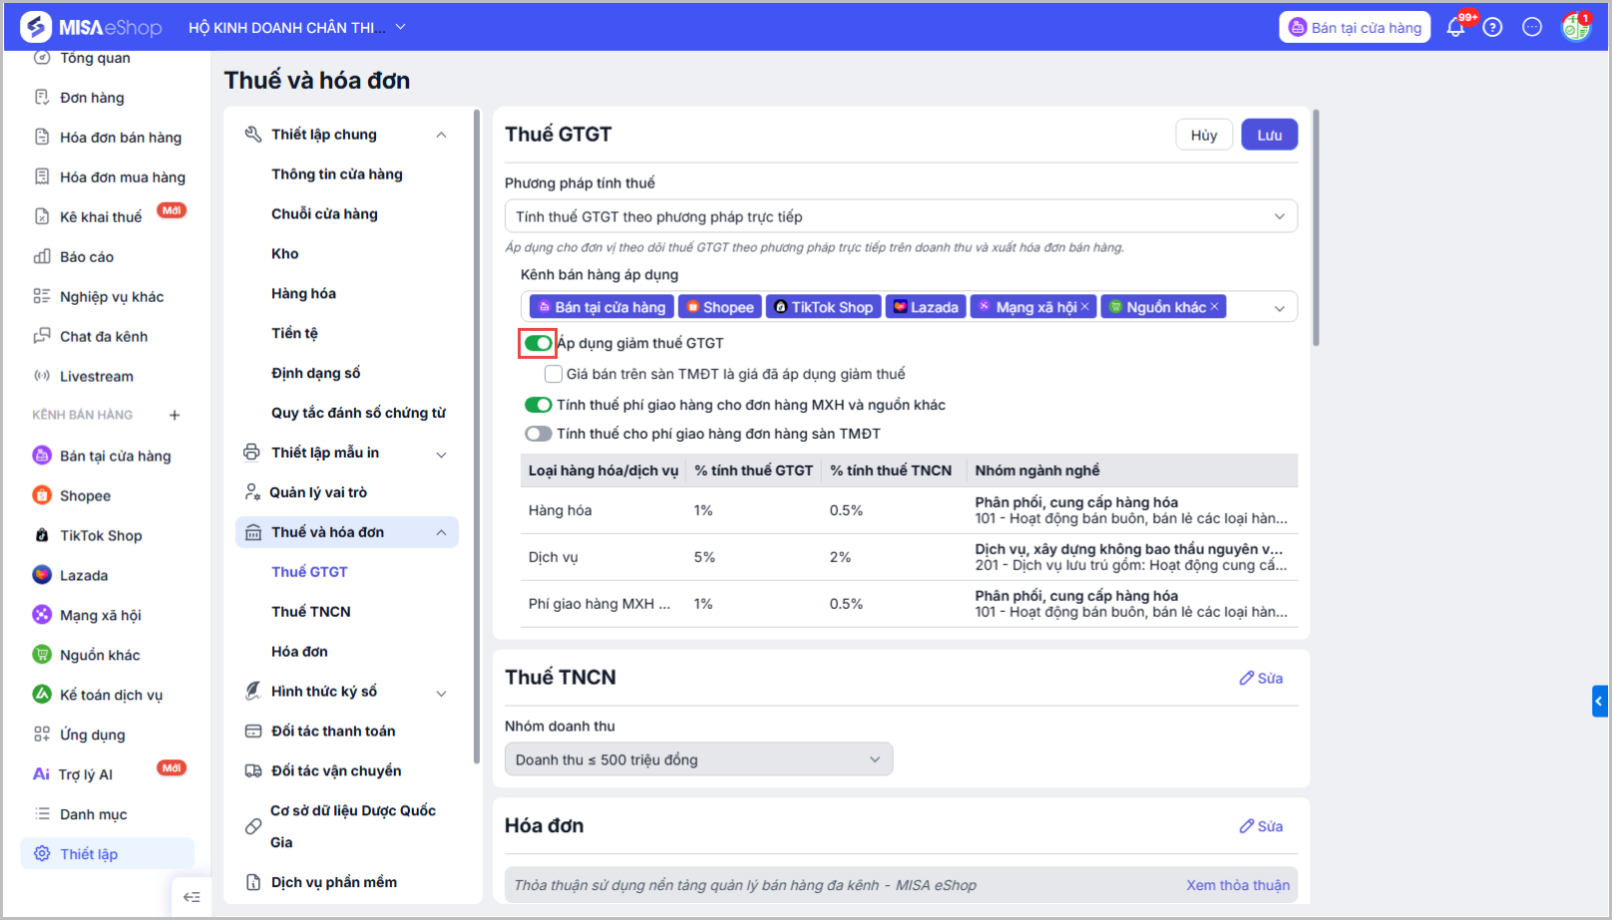Toggle shipping fee tax for MXH orders
Viewport: 1612px width, 920px height.
[x=539, y=405]
